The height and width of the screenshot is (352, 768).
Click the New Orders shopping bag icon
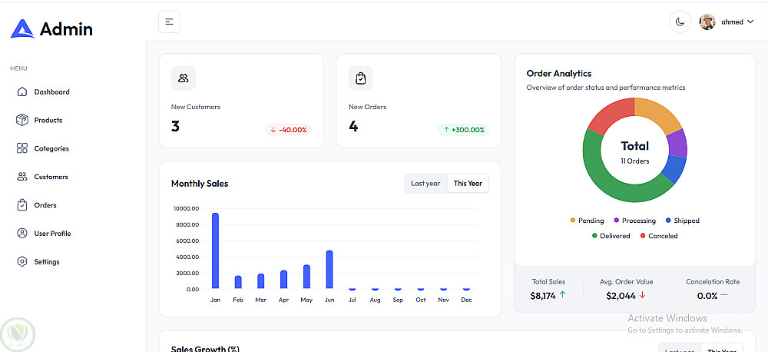361,78
